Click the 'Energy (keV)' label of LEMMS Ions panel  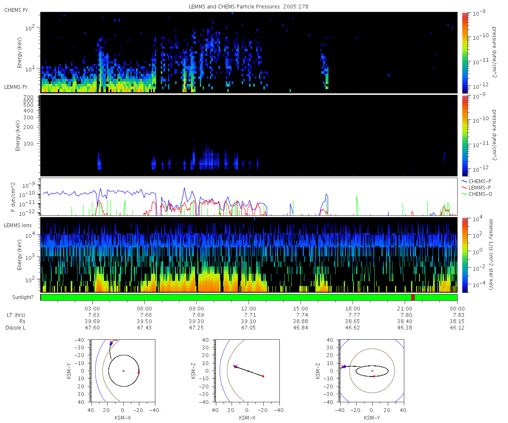click(x=20, y=255)
